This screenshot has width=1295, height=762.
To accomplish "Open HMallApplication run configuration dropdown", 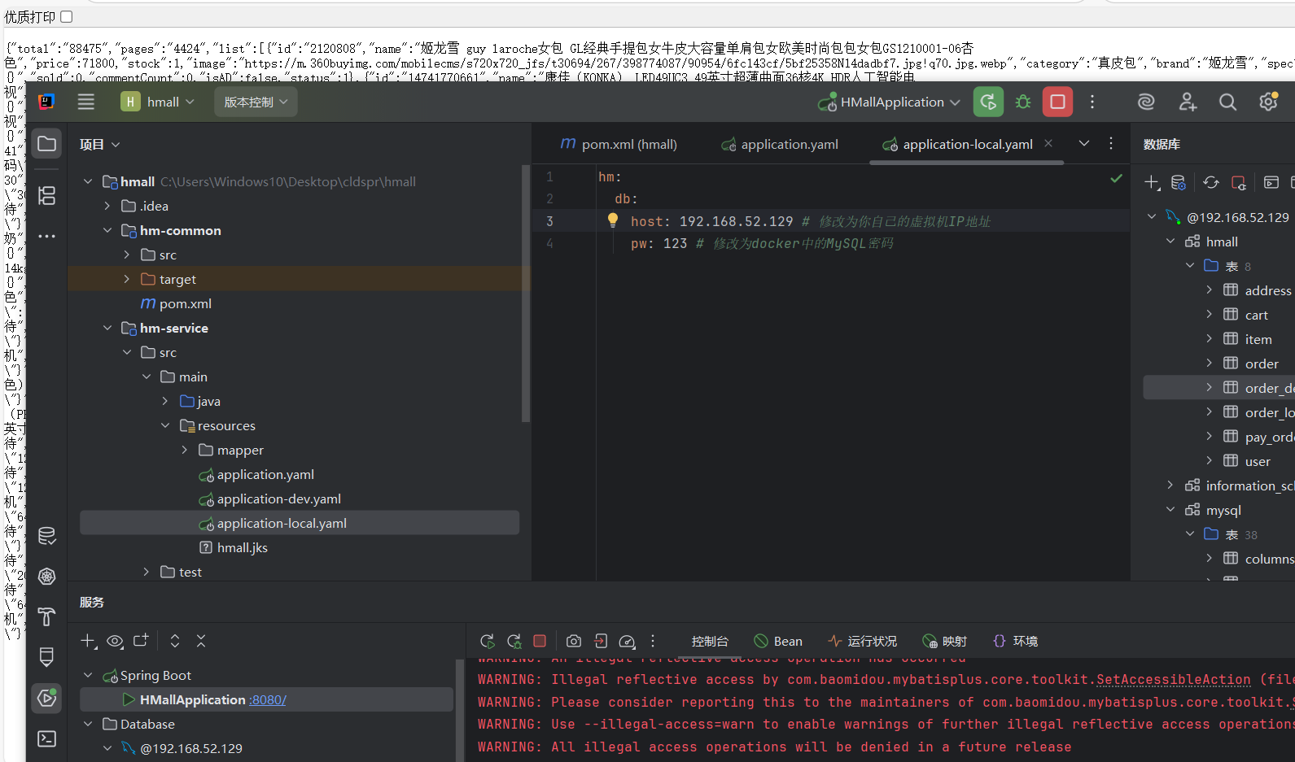I will pos(890,102).
